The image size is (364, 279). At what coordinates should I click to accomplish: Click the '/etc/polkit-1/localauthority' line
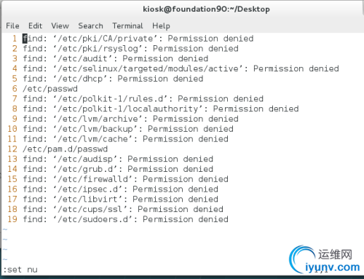coord(161,109)
